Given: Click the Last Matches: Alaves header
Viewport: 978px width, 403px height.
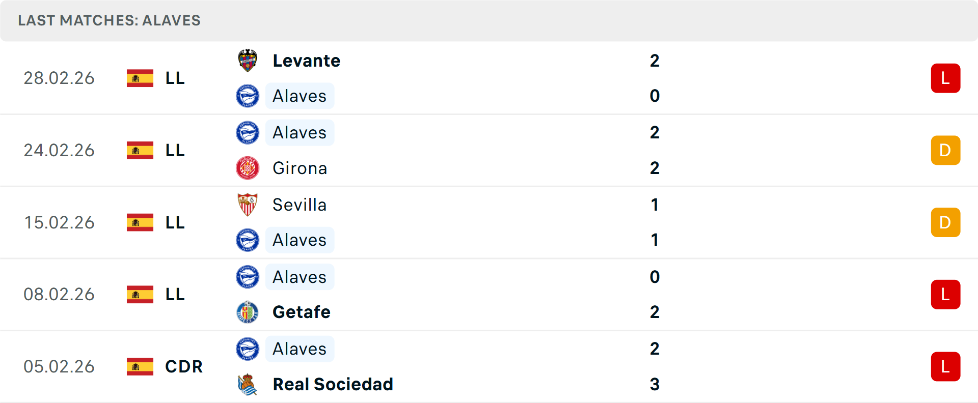Looking at the screenshot, I should click(109, 20).
